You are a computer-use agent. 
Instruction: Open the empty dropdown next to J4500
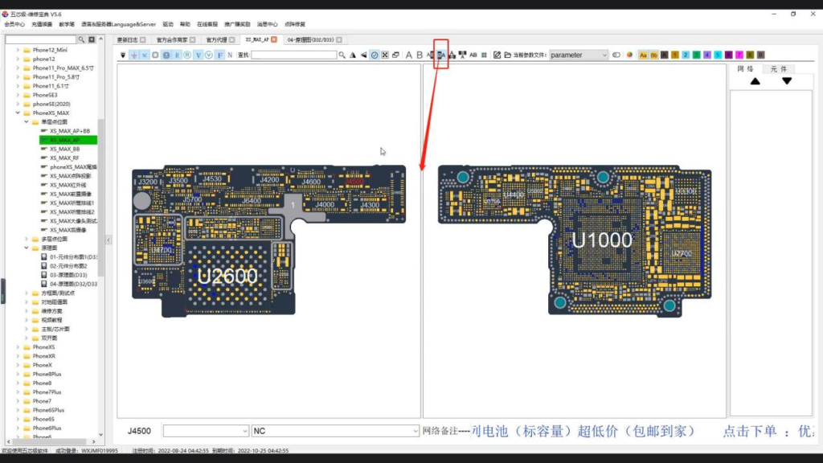pos(206,431)
